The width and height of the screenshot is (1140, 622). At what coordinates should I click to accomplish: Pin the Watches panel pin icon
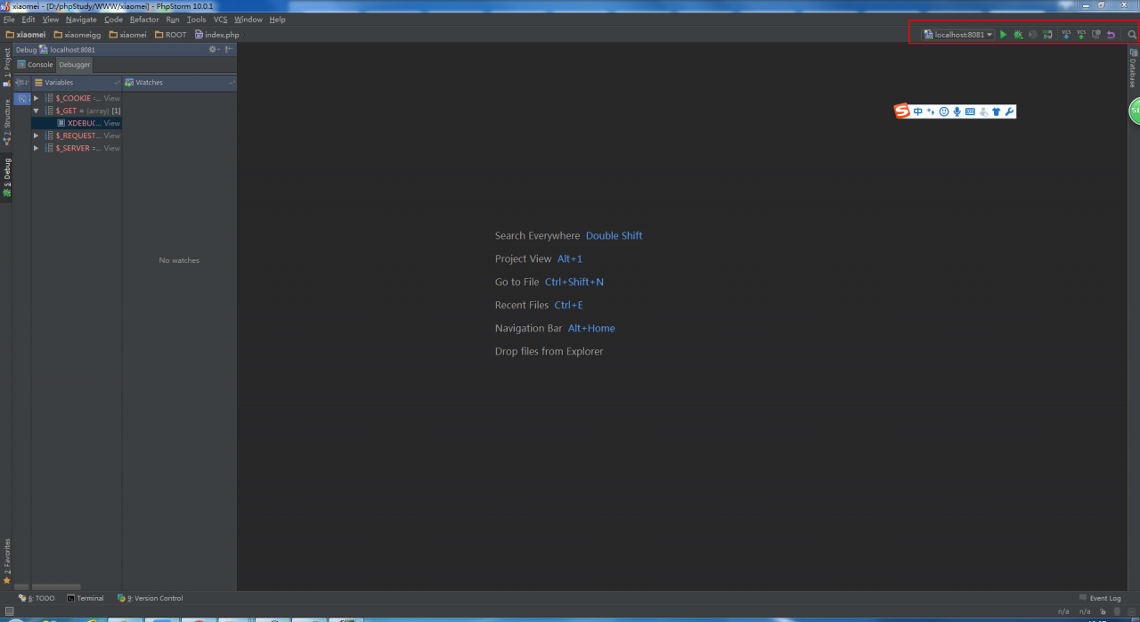point(232,82)
